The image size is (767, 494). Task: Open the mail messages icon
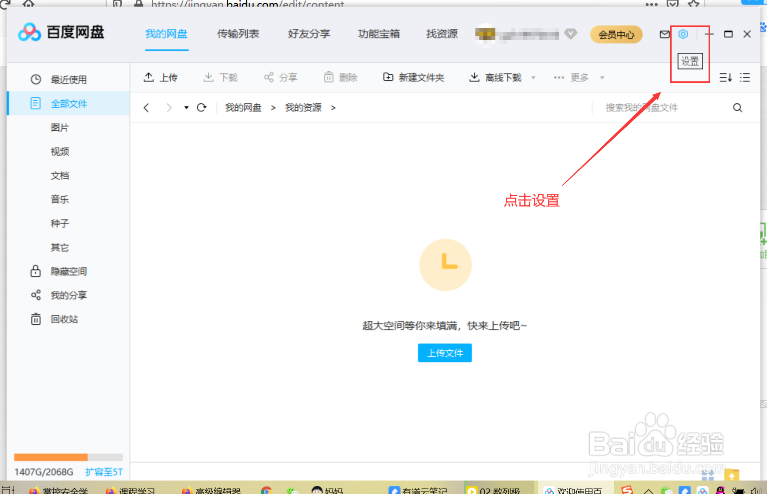point(665,34)
